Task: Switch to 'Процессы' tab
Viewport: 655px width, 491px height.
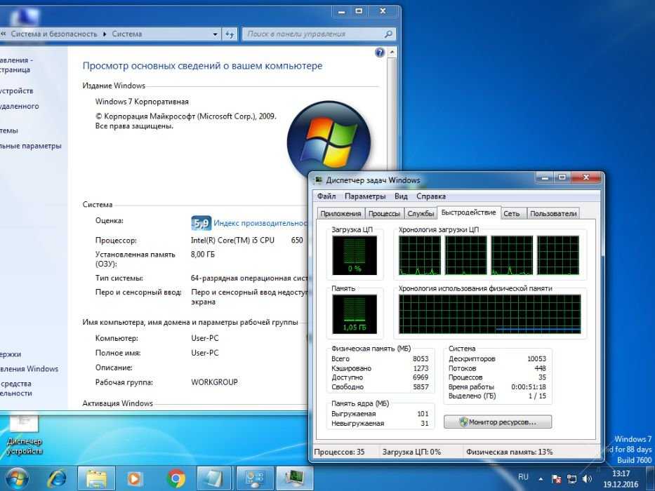Action: [384, 213]
